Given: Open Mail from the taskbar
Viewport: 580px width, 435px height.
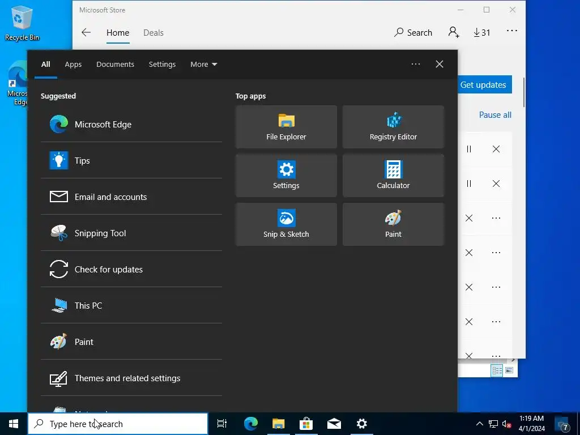Looking at the screenshot, I should [334, 424].
